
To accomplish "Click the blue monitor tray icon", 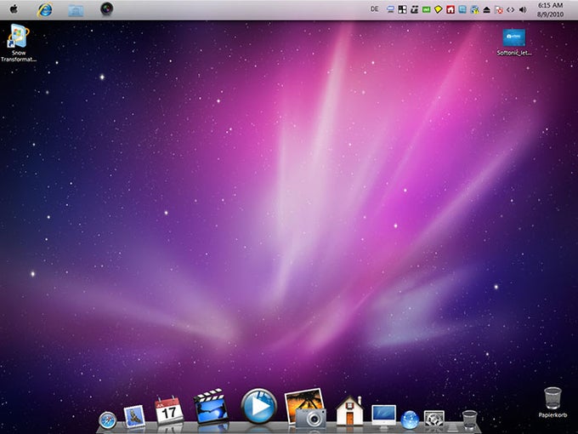I will 390,9.
